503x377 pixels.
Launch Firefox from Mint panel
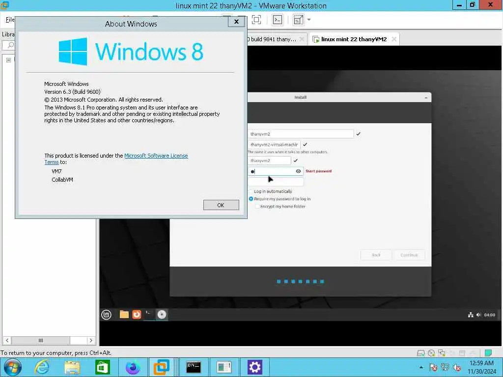137,315
